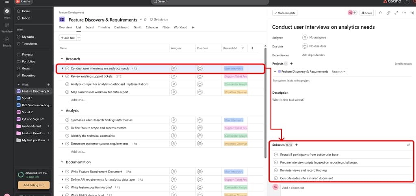Click the project list icon beside title
This screenshot has height=196, width=416.
point(62,19)
